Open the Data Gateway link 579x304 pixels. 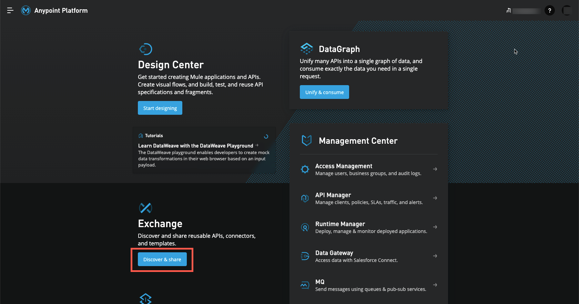pyautogui.click(x=334, y=253)
